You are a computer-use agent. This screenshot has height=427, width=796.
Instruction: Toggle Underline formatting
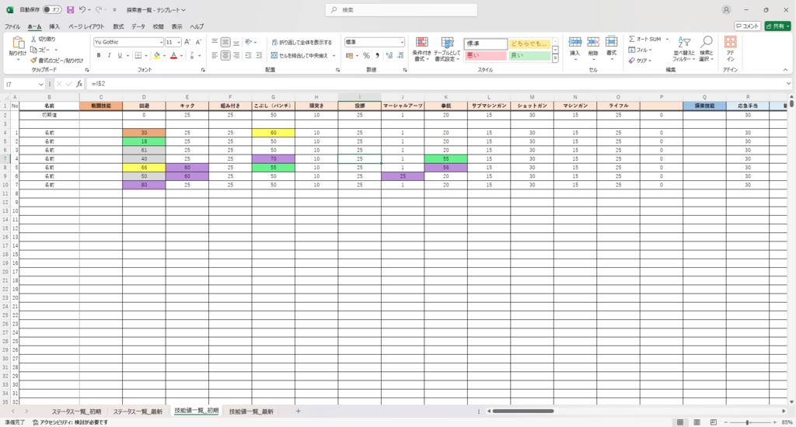tap(120, 55)
